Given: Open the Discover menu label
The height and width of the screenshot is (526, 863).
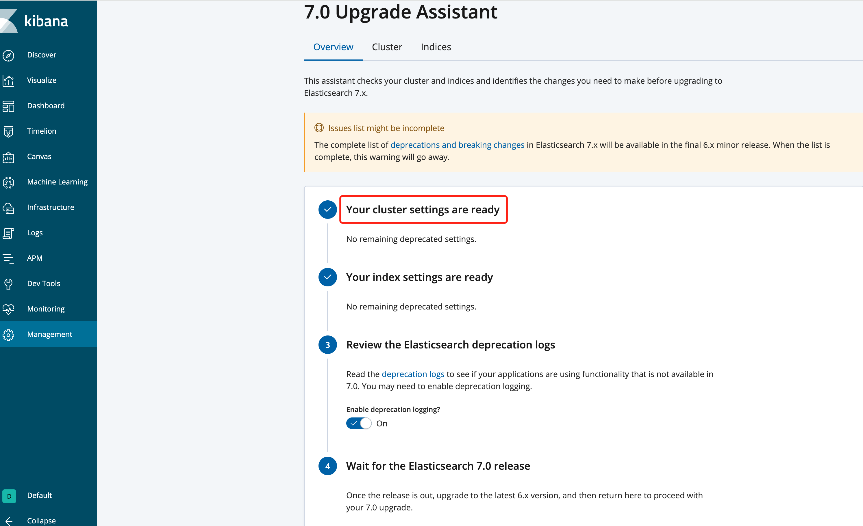Looking at the screenshot, I should [x=42, y=55].
